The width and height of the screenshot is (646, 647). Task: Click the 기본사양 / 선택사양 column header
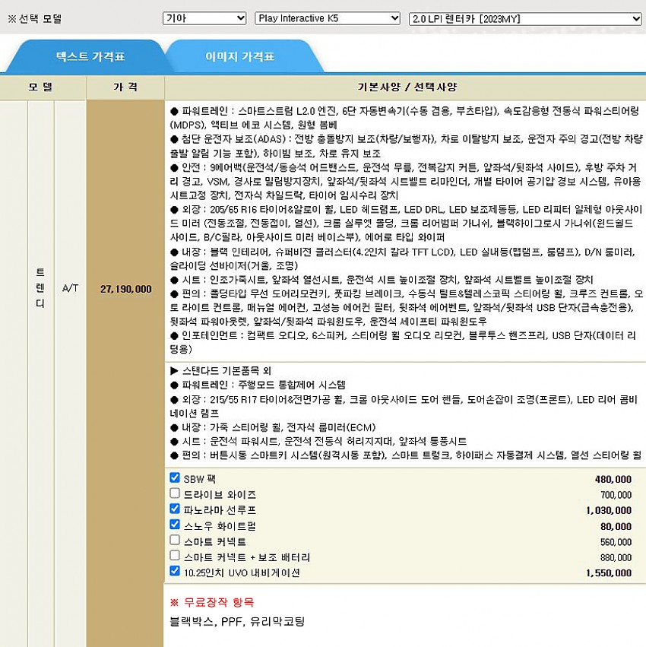click(x=404, y=87)
